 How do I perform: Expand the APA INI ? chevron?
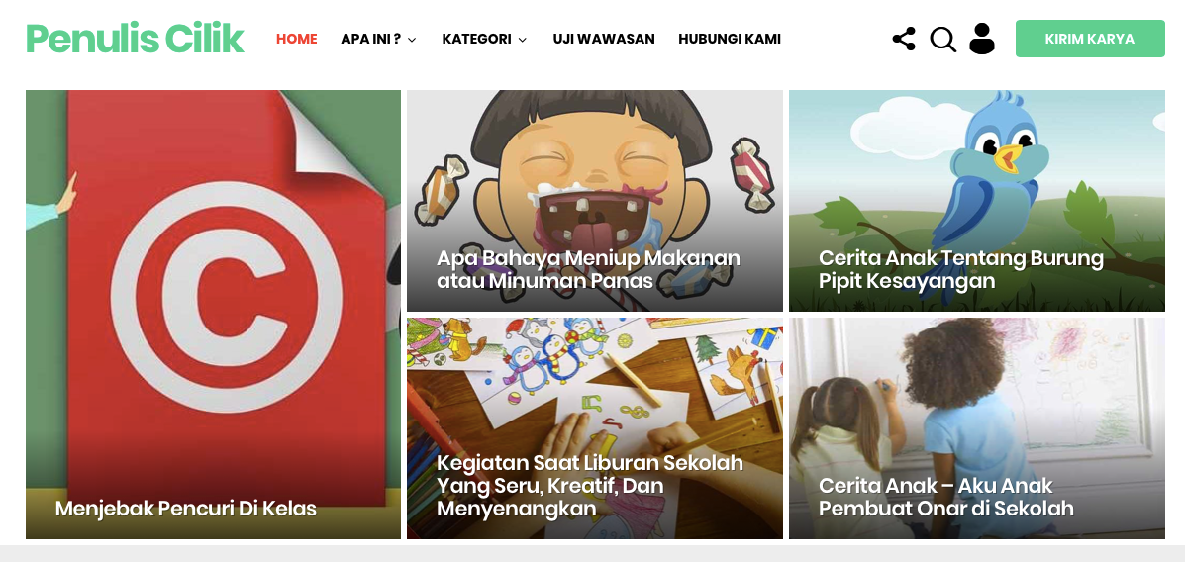pyautogui.click(x=412, y=40)
